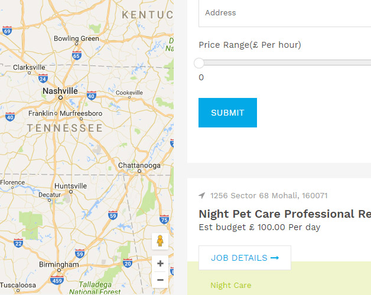This screenshot has width=371, height=295.
Task: Zoom out on the map
Action: click(x=160, y=280)
